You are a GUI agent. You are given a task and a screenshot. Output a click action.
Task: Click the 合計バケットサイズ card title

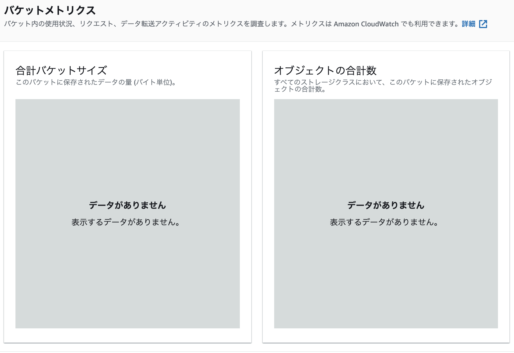61,70
